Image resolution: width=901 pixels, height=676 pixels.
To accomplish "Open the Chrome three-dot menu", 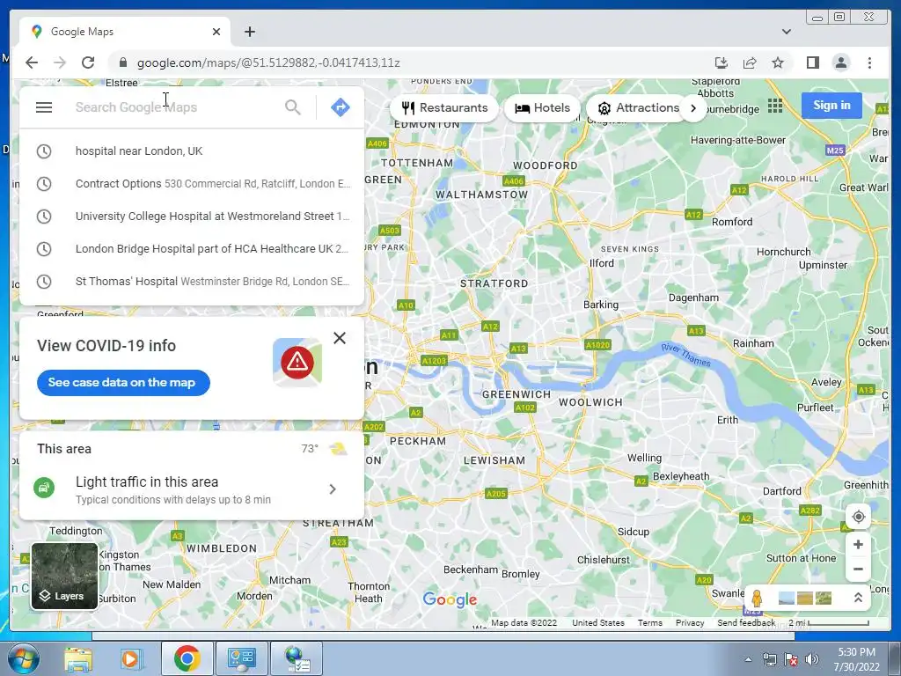I will (x=869, y=62).
